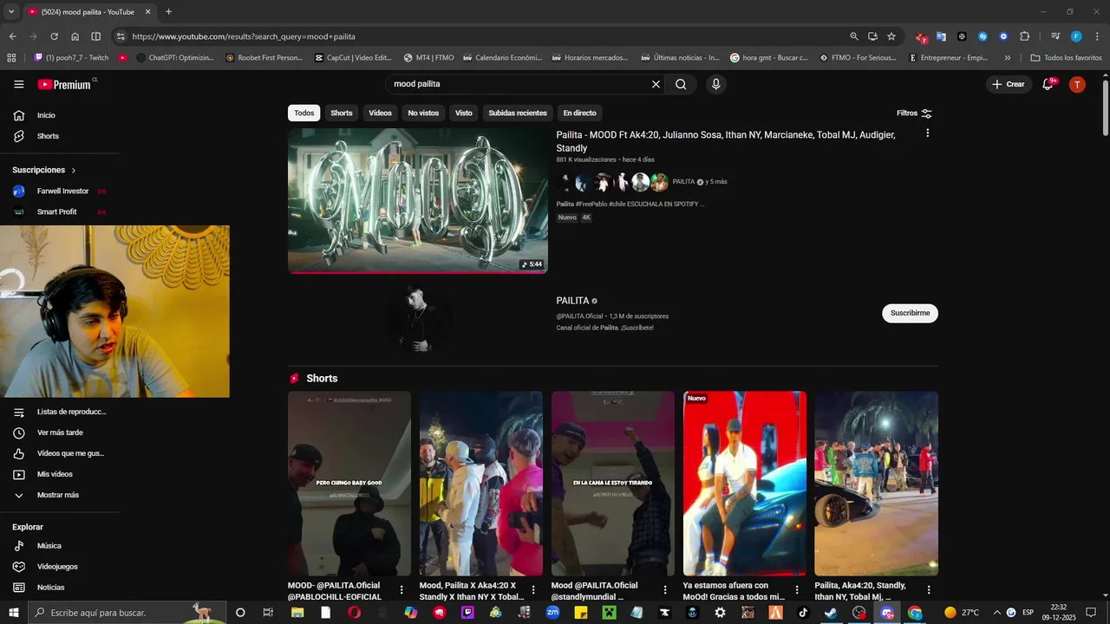Reload the page in Chrome

pyautogui.click(x=54, y=36)
